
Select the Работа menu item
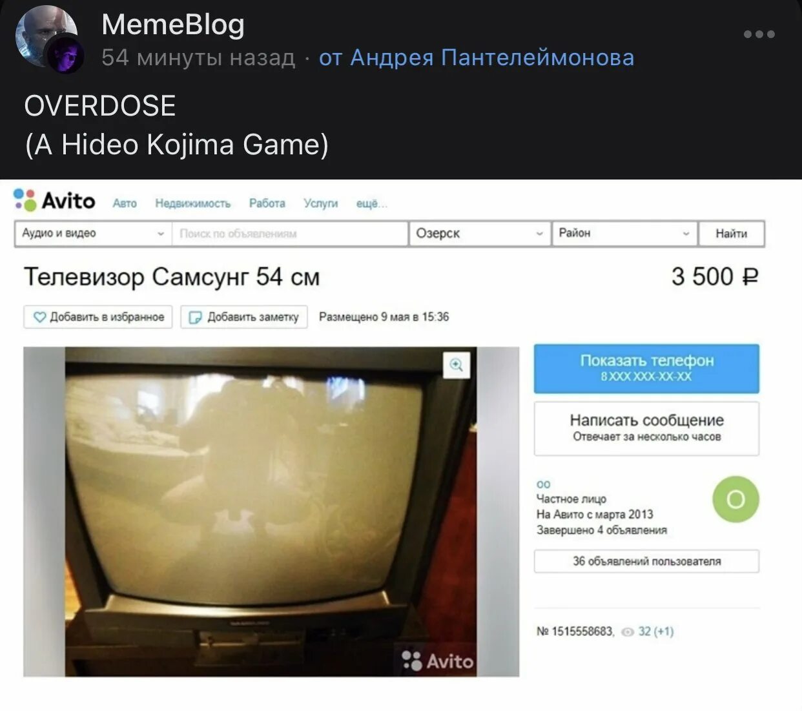(267, 203)
